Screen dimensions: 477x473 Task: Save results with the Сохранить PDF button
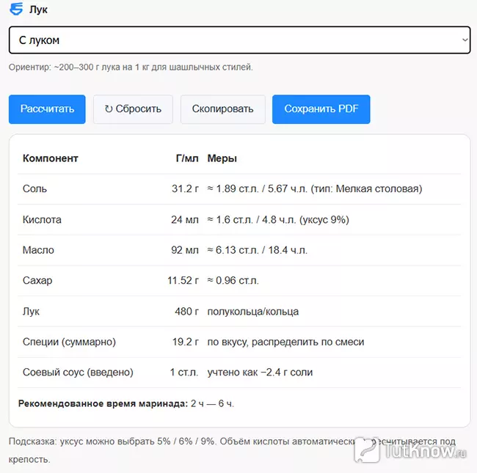click(321, 109)
